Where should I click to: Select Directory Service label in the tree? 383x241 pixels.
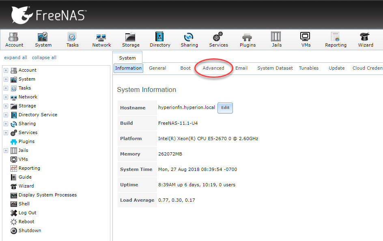pos(38,115)
